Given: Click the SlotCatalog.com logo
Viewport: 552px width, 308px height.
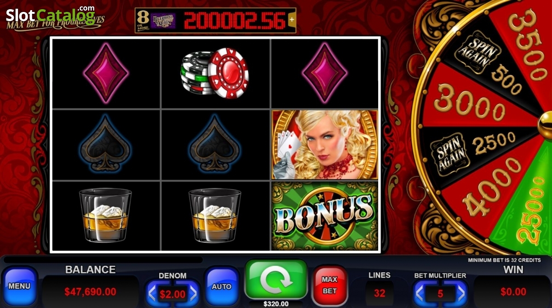Looking at the screenshot, I should click(x=50, y=15).
